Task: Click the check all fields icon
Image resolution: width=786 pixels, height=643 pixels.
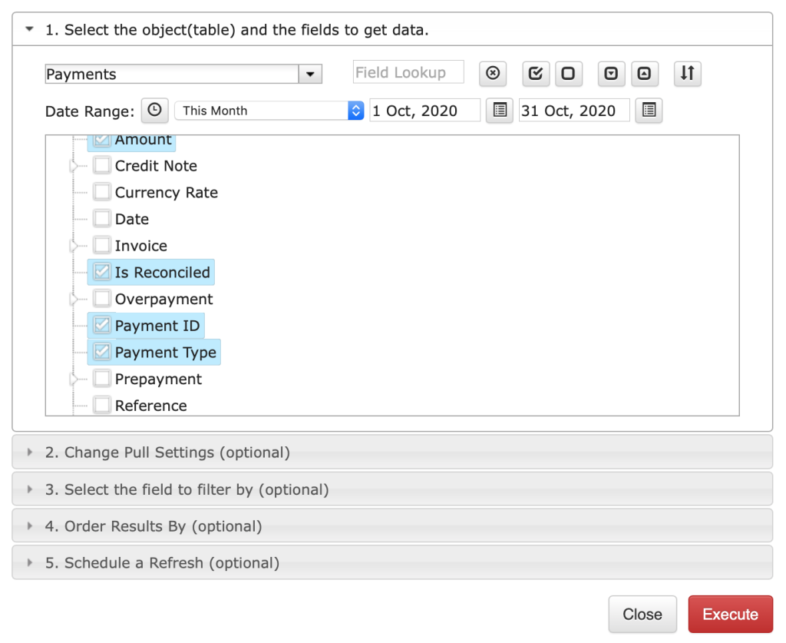Action: pyautogui.click(x=536, y=74)
